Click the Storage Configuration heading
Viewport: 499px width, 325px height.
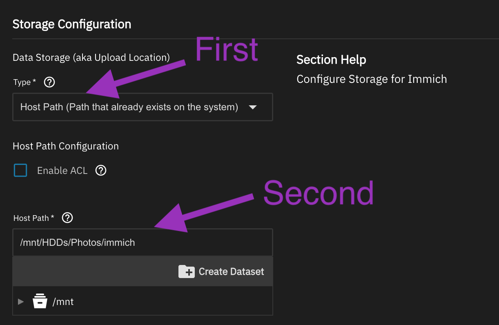tap(72, 24)
